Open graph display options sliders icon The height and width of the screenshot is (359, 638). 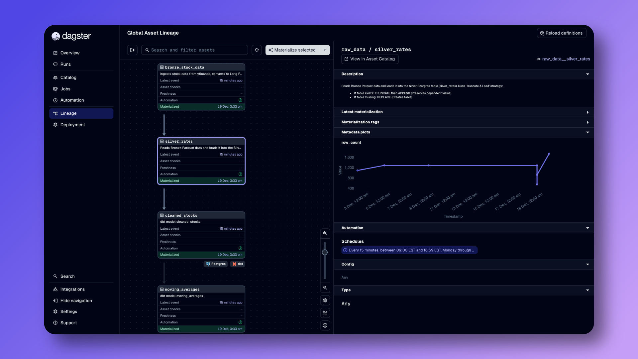point(325,313)
